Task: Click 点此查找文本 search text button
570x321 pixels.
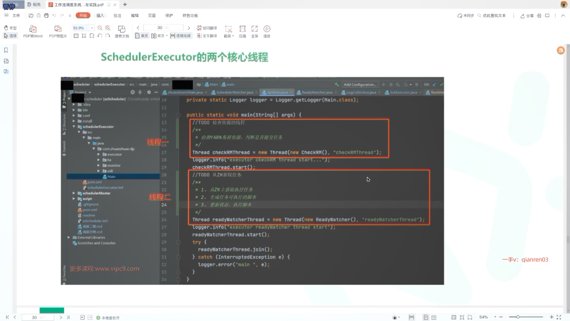Action: tap(492, 15)
